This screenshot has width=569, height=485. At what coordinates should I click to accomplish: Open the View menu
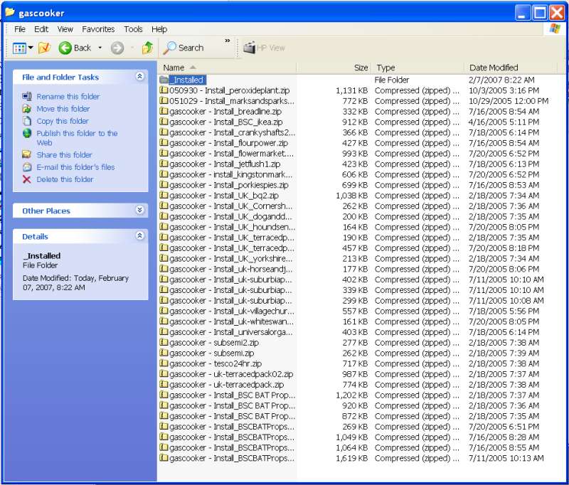[x=65, y=29]
